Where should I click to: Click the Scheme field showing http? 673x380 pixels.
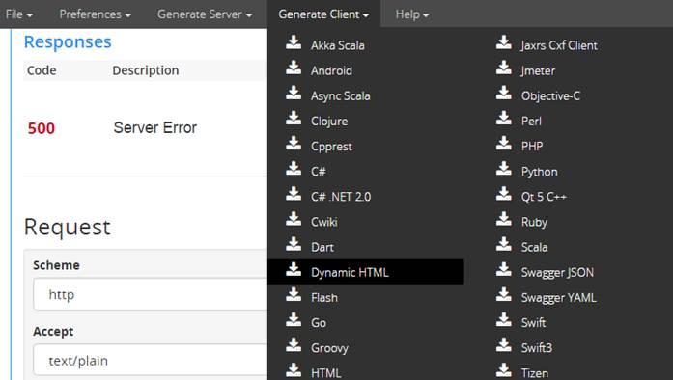coord(151,294)
